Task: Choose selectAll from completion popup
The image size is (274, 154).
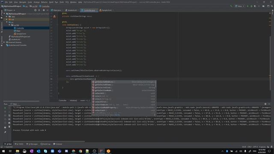Action: click(x=124, y=93)
